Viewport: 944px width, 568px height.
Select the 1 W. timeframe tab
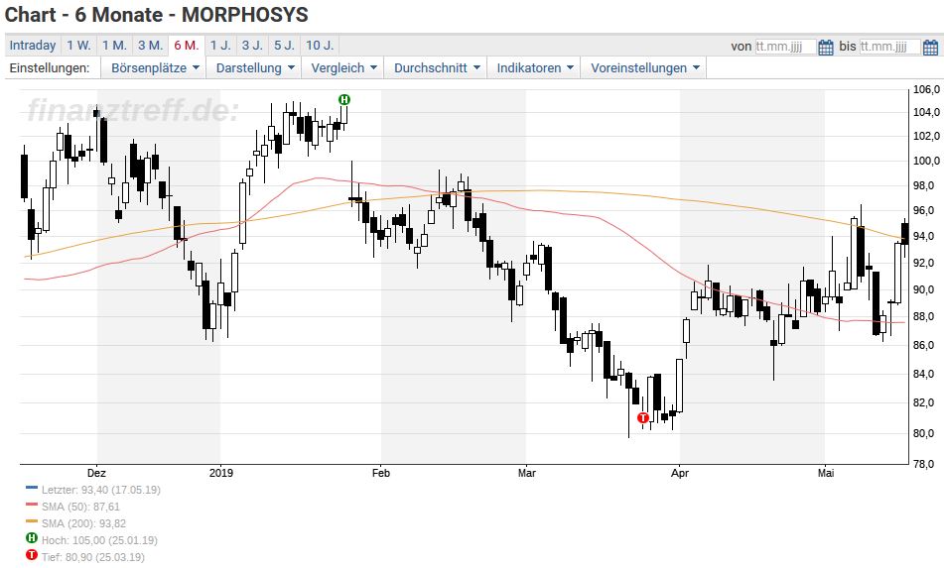[78, 45]
